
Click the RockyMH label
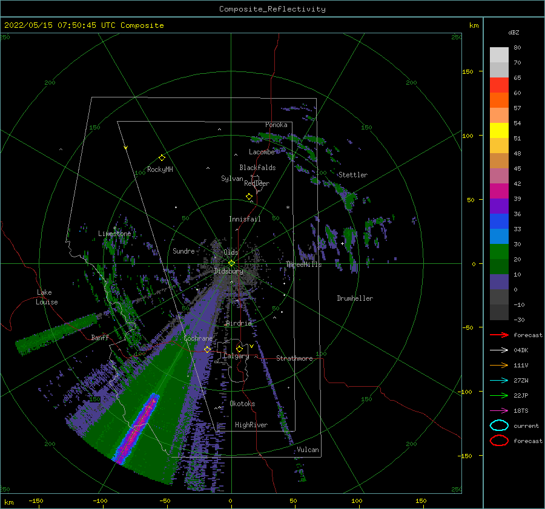tap(160, 169)
